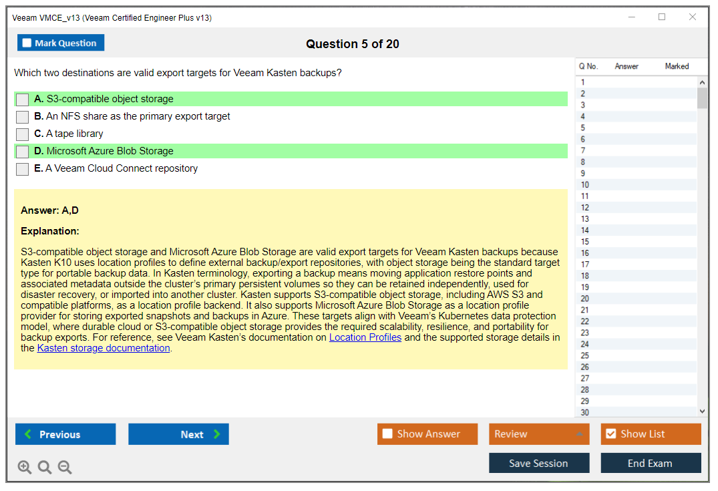Click the green left arrow on Previous
The height and width of the screenshot is (491, 718).
(29, 434)
